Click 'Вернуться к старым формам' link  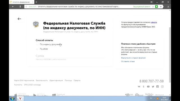[133, 58]
